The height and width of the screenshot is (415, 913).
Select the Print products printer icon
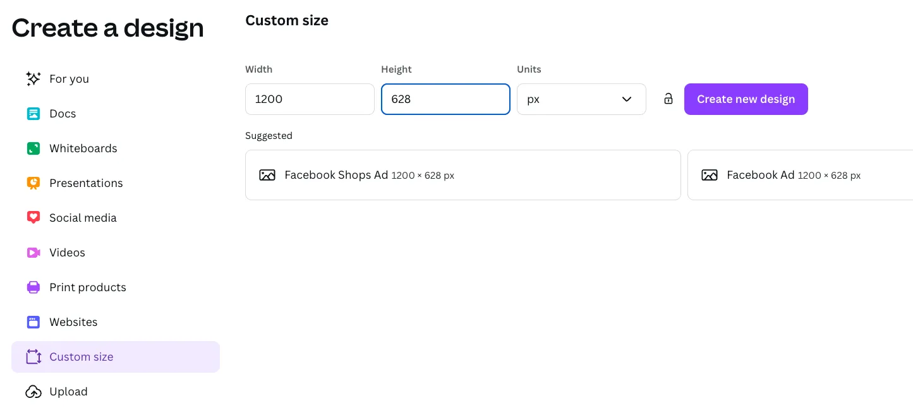click(33, 287)
